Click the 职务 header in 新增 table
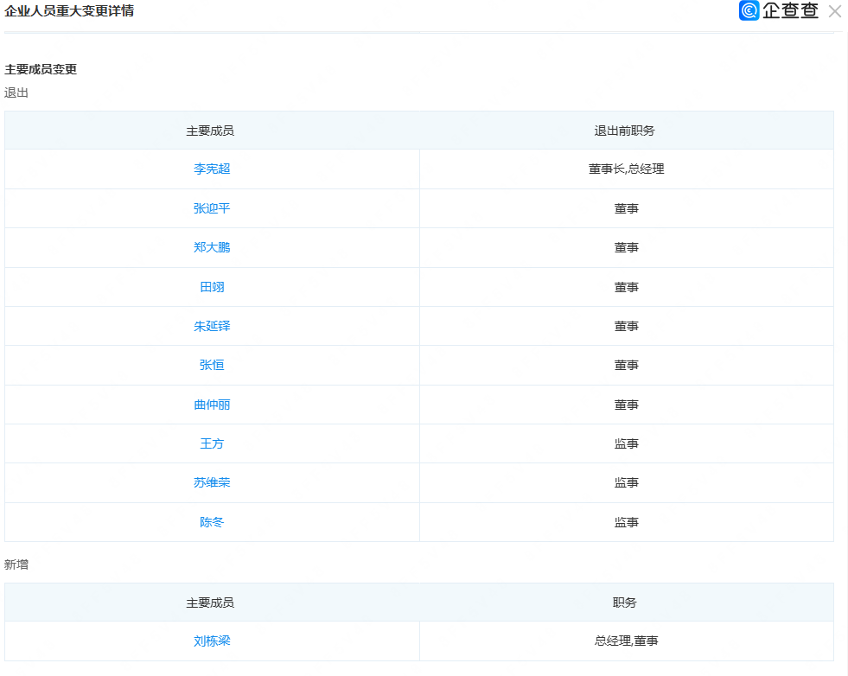Viewport: 848px width, 676px height. 624,603
